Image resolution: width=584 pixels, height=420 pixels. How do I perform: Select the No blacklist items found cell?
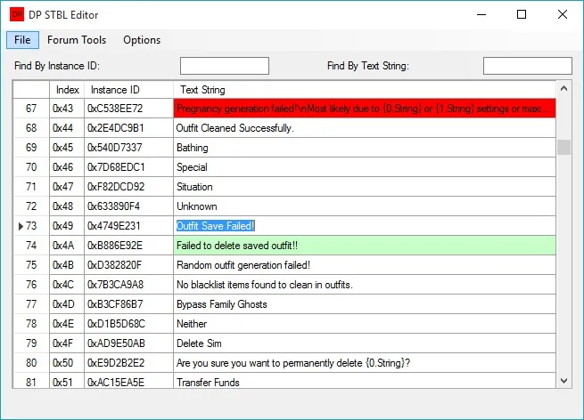coord(365,285)
